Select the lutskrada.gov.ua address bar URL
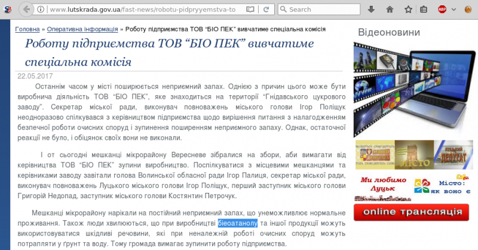The height and width of the screenshot is (250, 478). (143, 10)
